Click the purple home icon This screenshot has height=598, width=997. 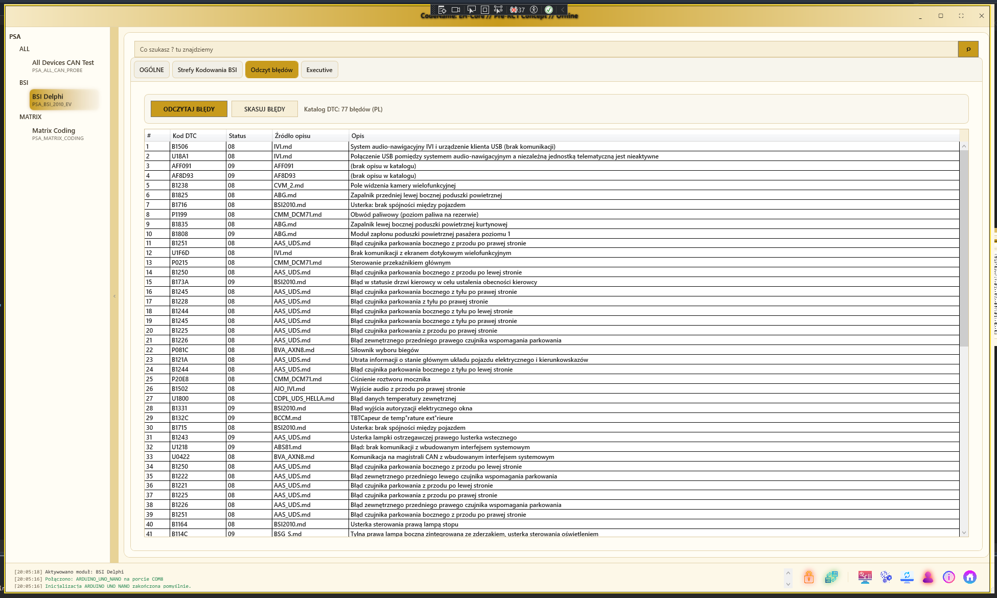tap(970, 577)
